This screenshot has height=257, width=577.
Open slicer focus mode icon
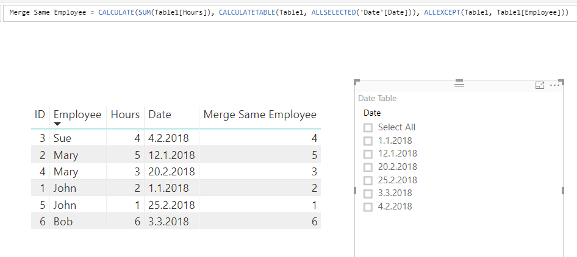pos(539,85)
